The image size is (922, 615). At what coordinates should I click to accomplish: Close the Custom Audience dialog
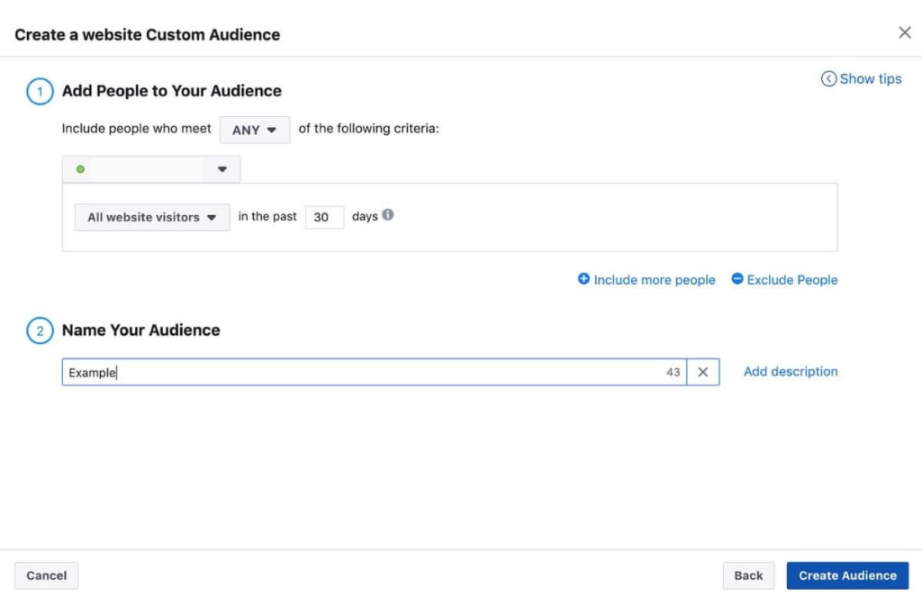(x=905, y=33)
